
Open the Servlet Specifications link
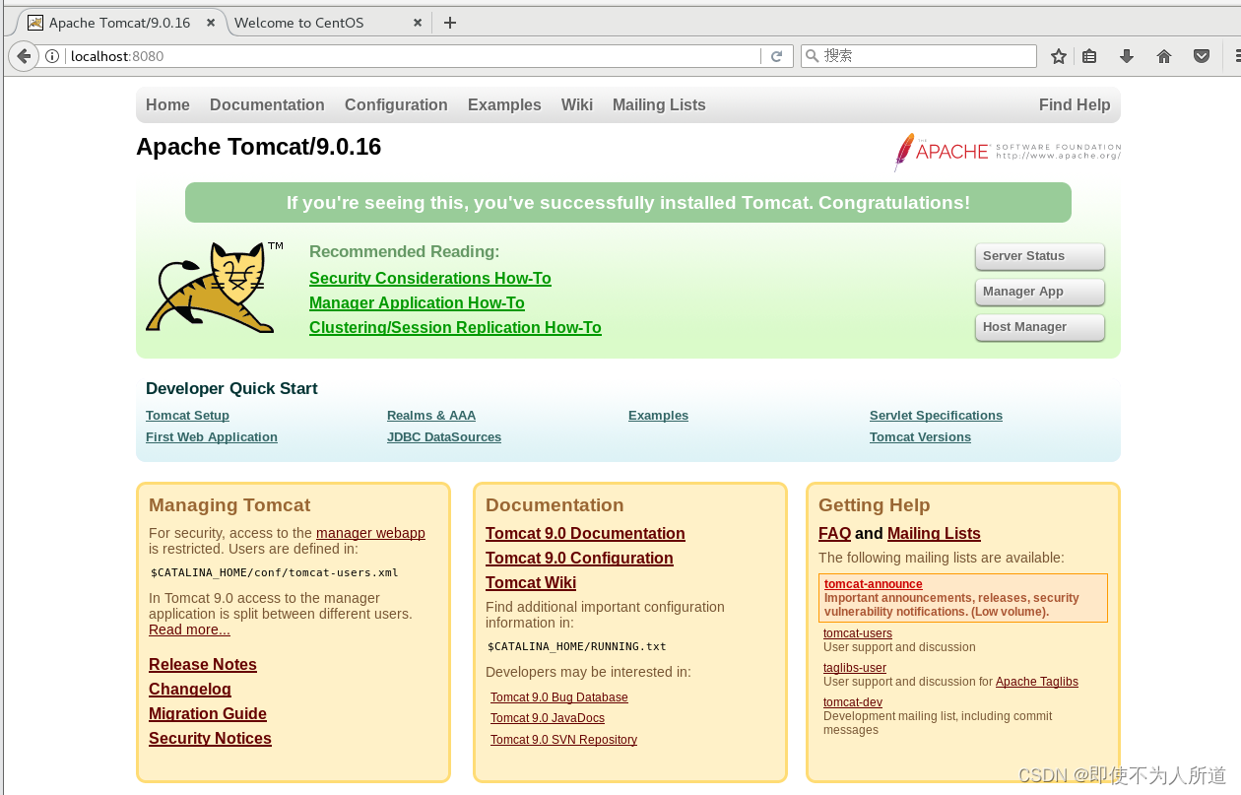coord(936,415)
